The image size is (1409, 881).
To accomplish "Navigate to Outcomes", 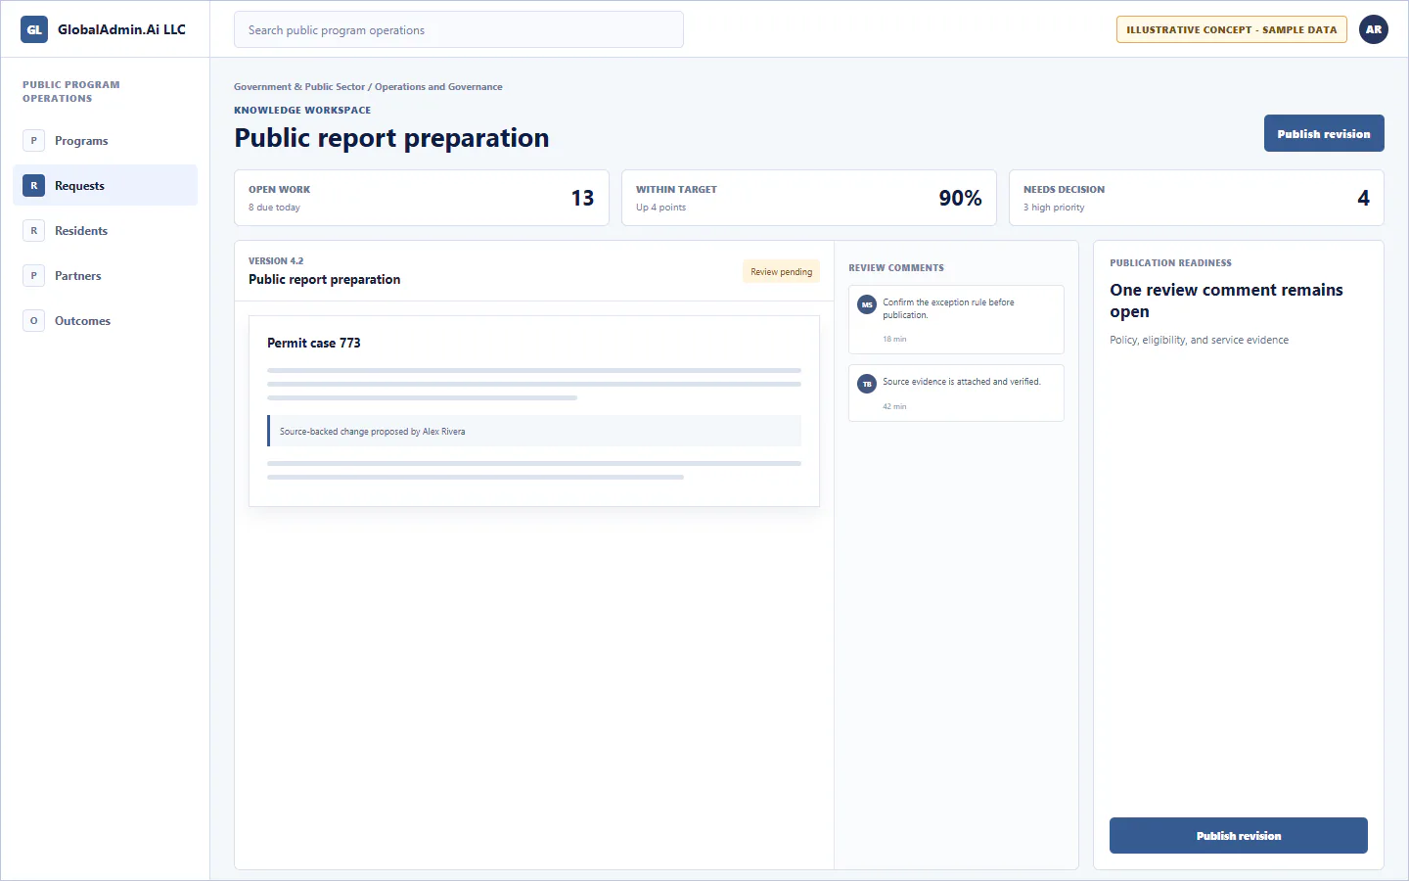I will [x=106, y=320].
